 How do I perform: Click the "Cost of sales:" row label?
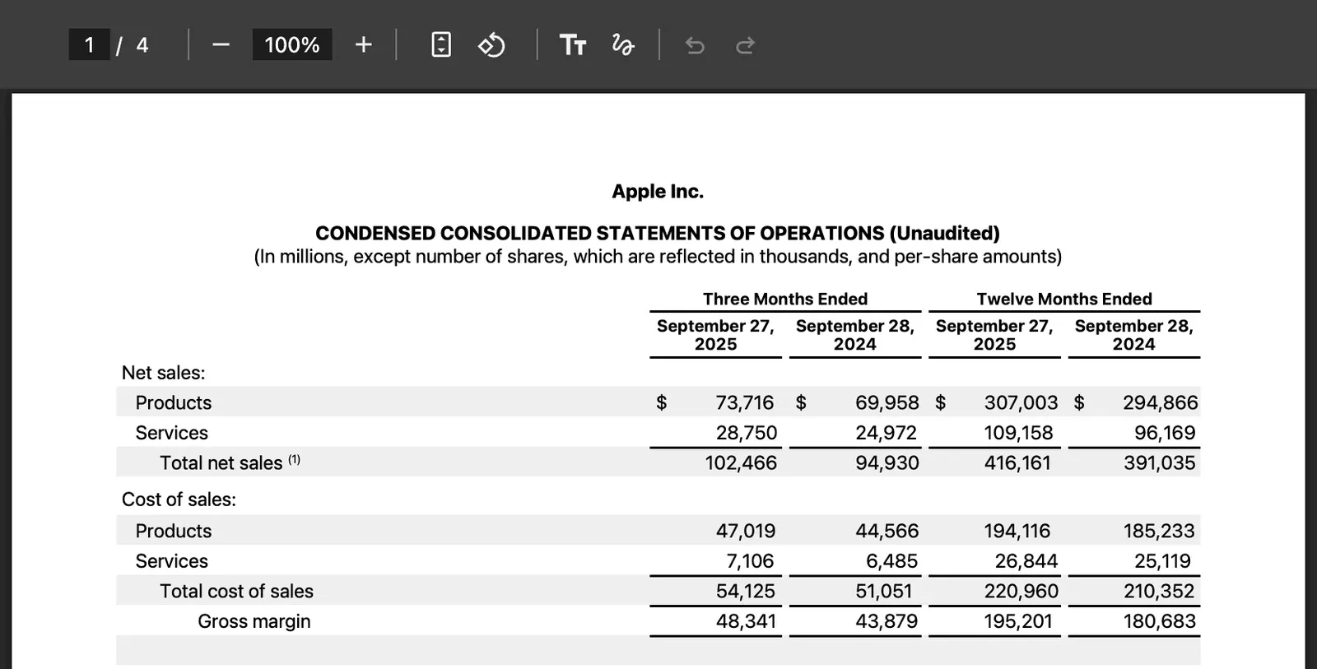point(179,499)
